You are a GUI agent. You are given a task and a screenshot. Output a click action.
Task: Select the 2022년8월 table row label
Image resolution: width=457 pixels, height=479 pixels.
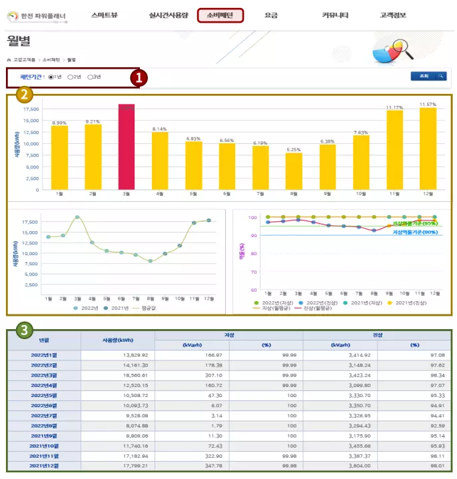click(x=44, y=426)
